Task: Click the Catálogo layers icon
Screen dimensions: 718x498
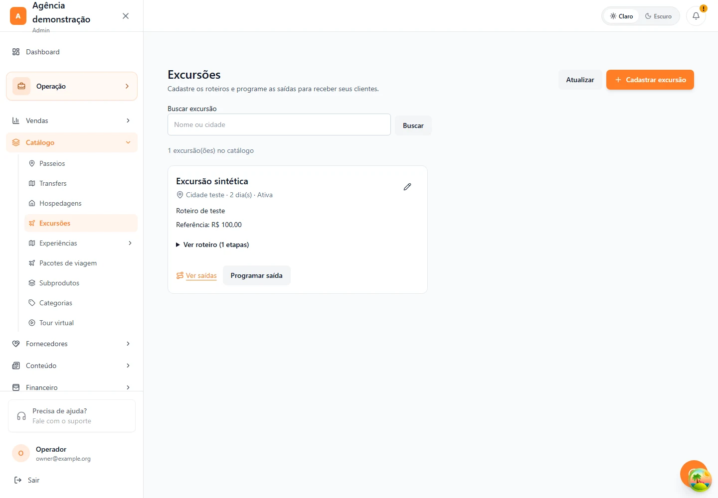Action: [x=16, y=142]
